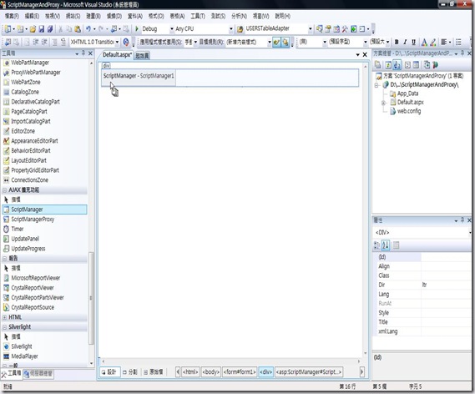Start debugging with green play icon
This screenshot has height=394, width=475.
coord(137,28)
